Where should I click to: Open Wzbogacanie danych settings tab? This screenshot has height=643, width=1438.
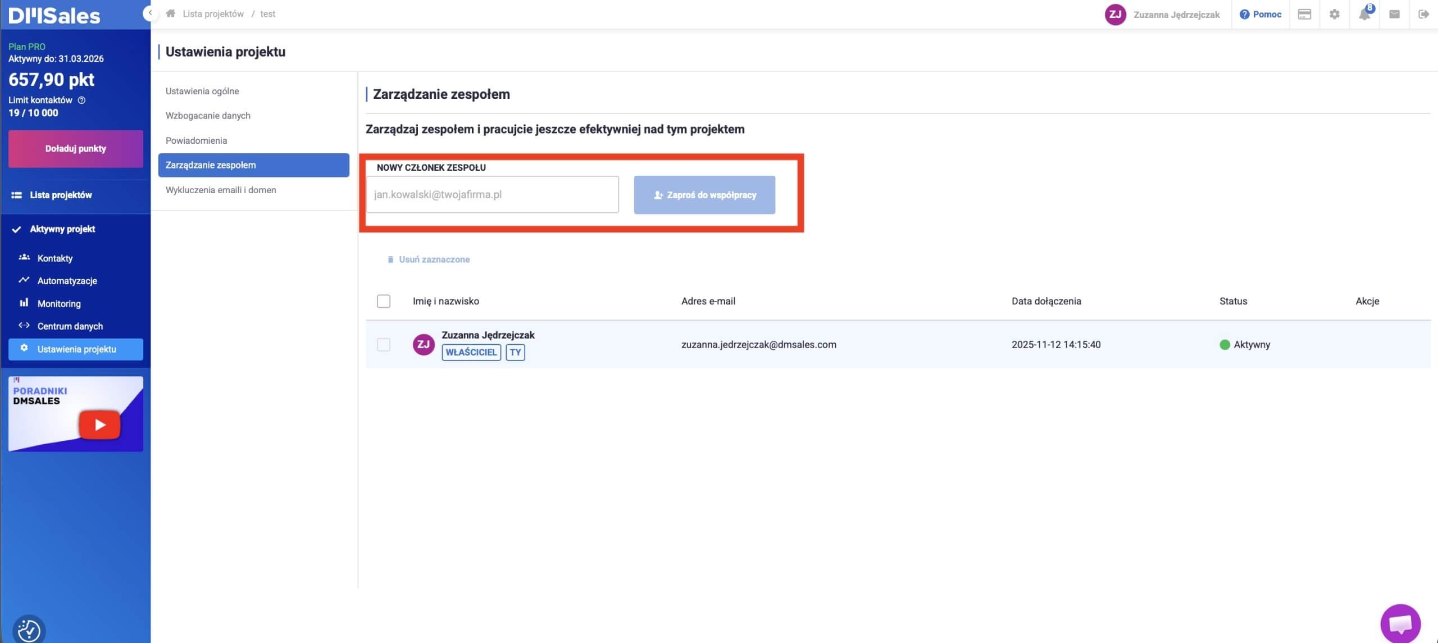click(208, 116)
